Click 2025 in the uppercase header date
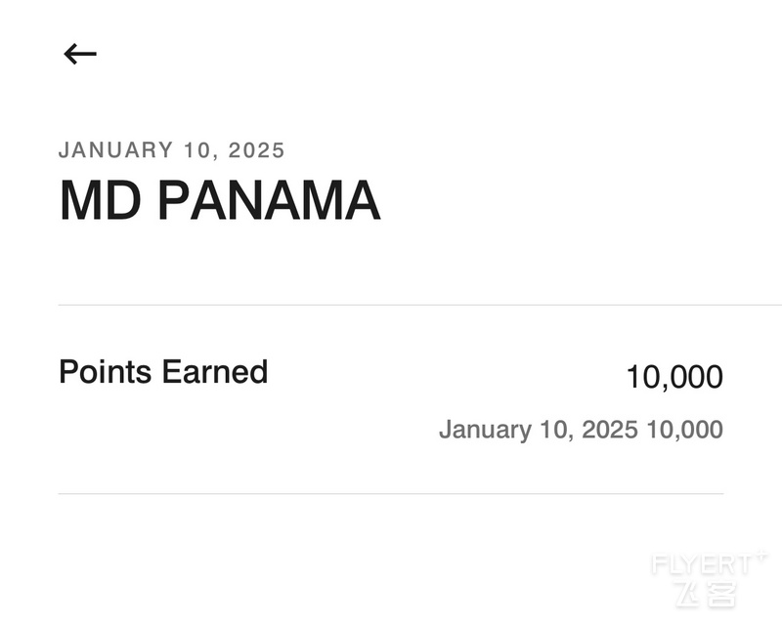782x622 pixels. (257, 150)
